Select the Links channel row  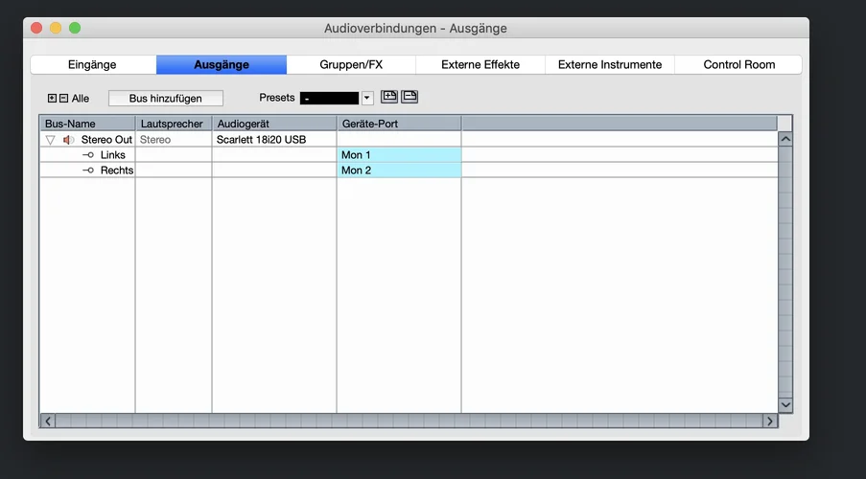pos(409,155)
